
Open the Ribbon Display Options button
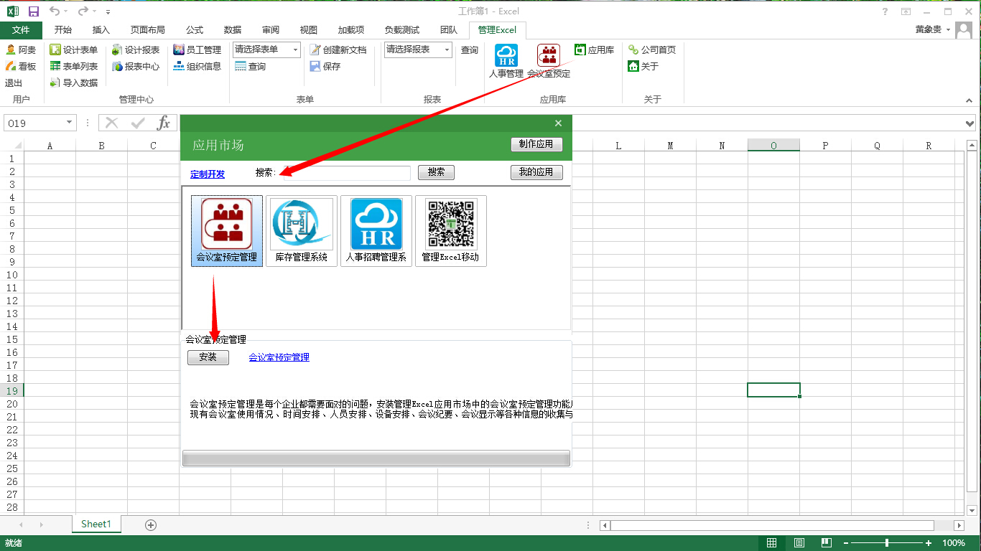906,11
